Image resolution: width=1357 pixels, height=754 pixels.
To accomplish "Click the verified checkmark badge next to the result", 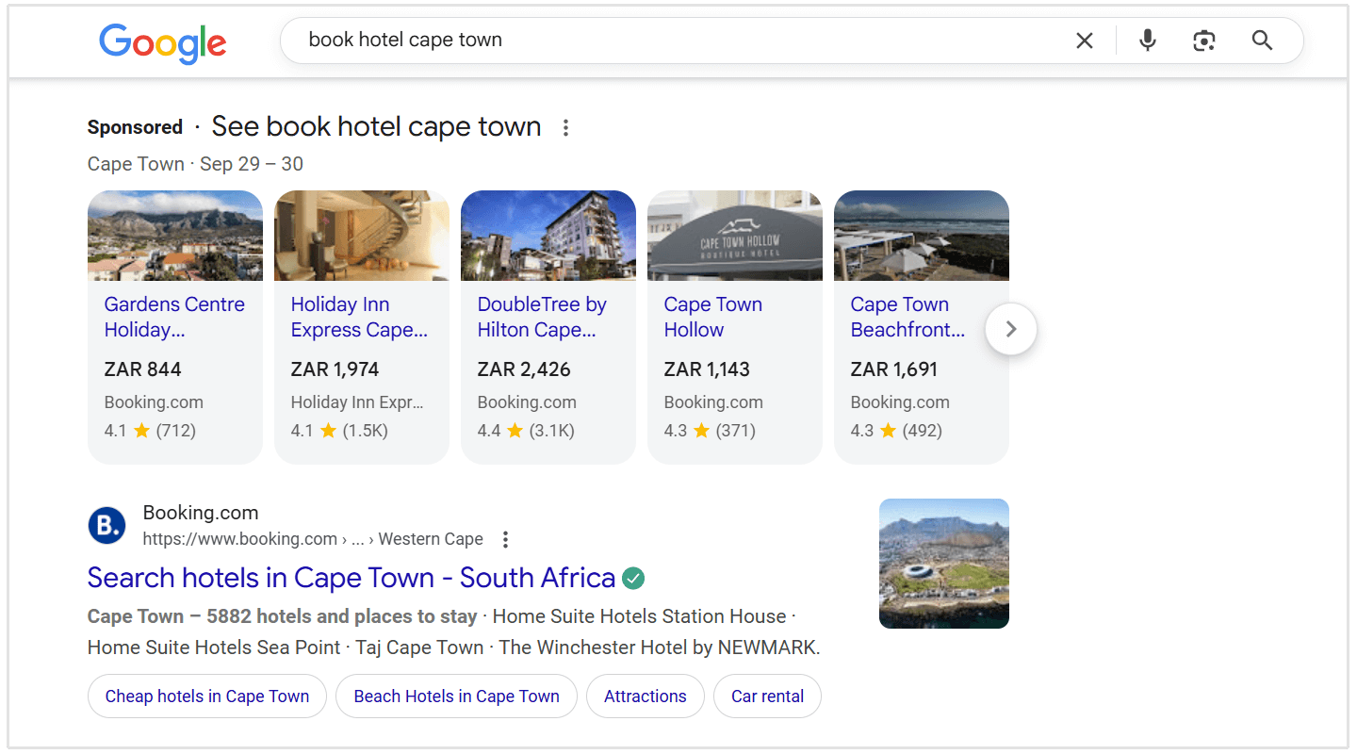I will coord(632,578).
